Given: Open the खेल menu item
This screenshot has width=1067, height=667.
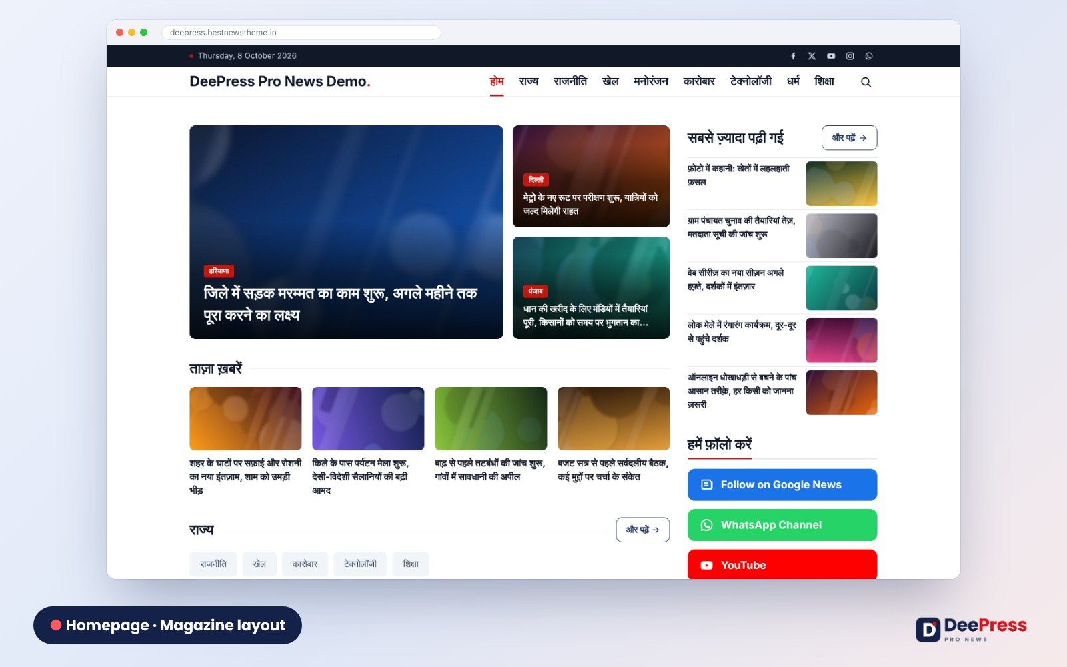Looking at the screenshot, I should click(x=610, y=81).
